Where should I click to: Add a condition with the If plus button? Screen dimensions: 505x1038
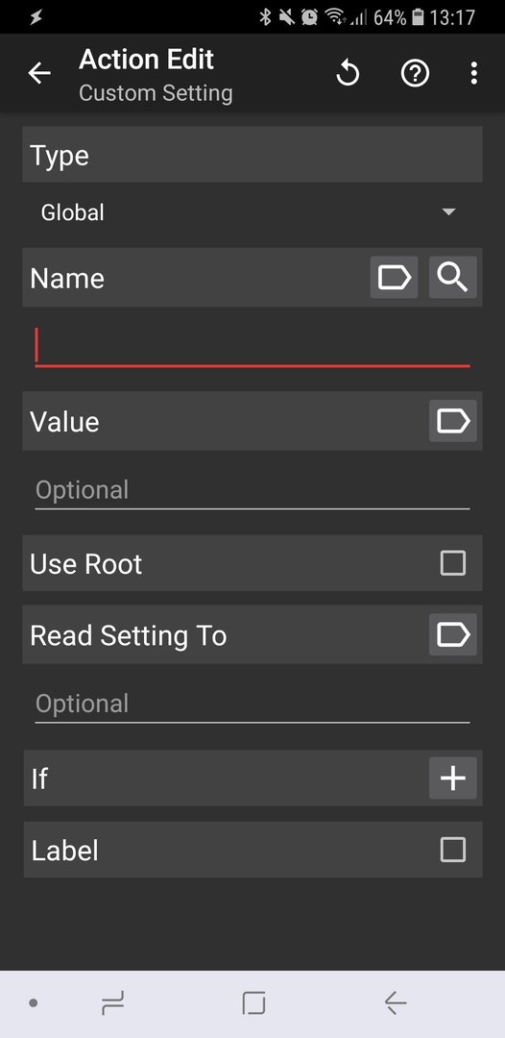pyautogui.click(x=453, y=778)
